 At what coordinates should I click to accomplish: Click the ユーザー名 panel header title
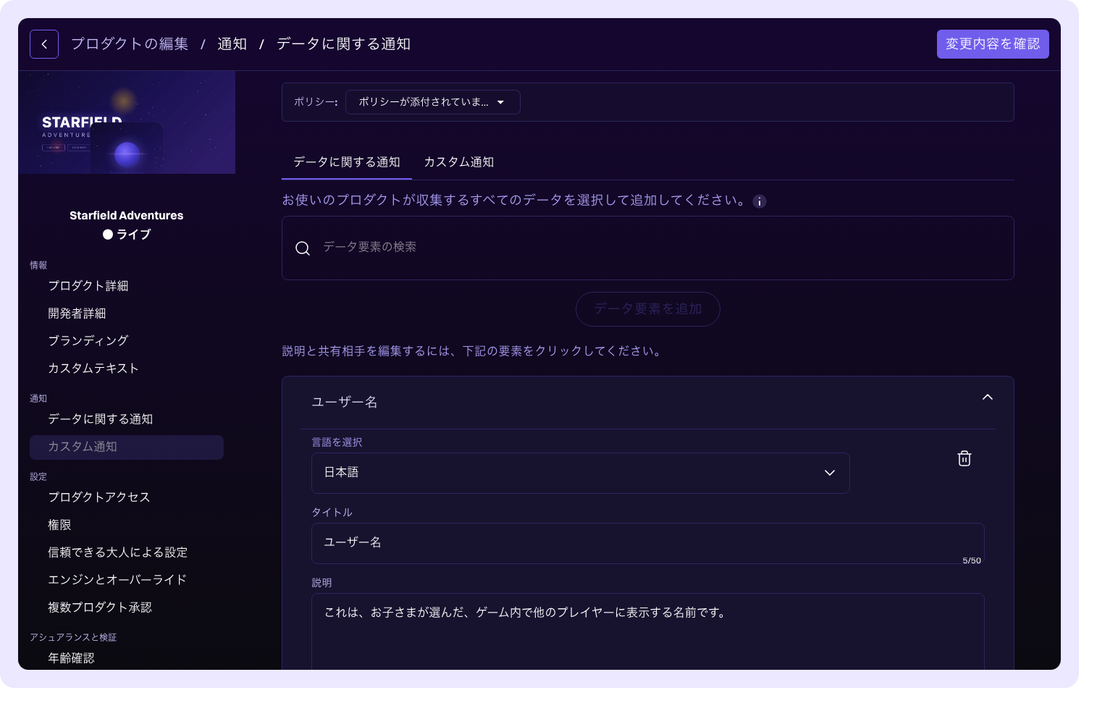tap(345, 403)
